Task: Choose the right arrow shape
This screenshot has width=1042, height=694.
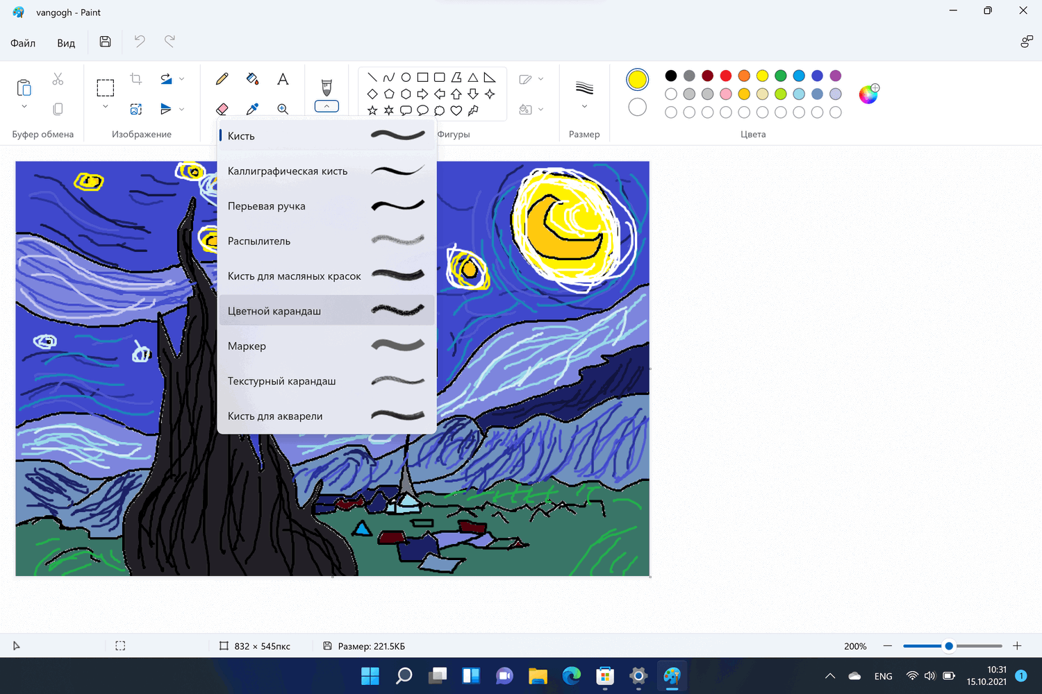Action: 422,94
